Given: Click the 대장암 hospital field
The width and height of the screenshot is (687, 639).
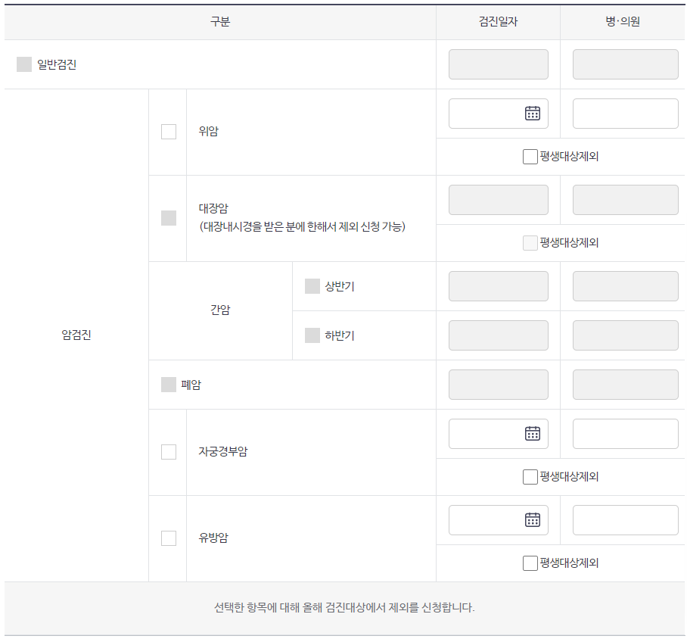Looking at the screenshot, I should (x=626, y=200).
